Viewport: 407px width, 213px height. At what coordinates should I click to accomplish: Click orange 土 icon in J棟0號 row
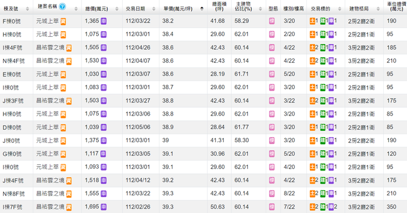(x=312, y=140)
